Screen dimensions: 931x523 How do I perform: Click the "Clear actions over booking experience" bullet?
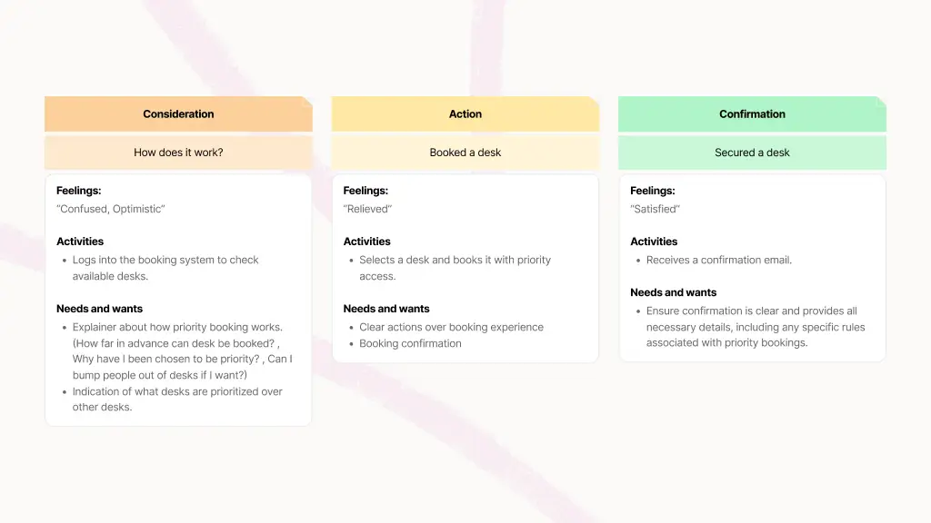[x=451, y=327]
